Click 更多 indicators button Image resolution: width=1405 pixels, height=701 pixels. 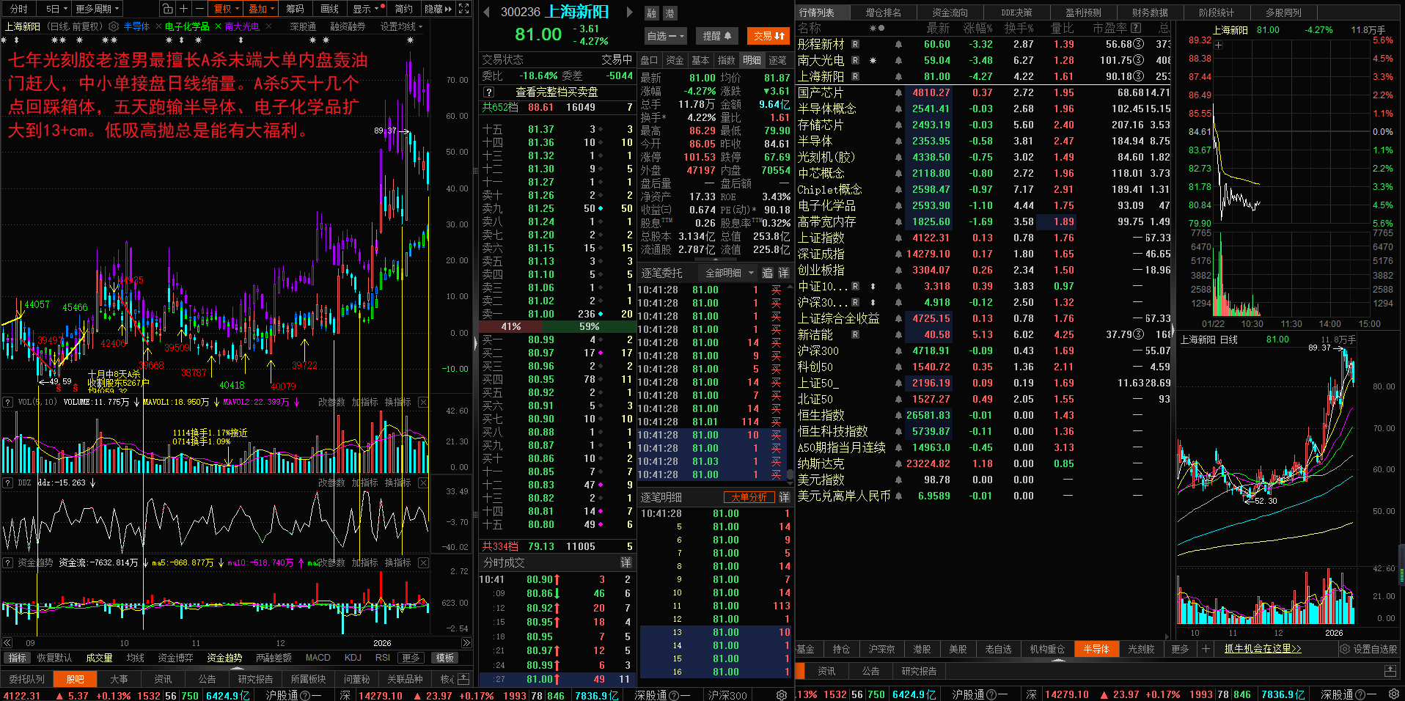tap(411, 658)
